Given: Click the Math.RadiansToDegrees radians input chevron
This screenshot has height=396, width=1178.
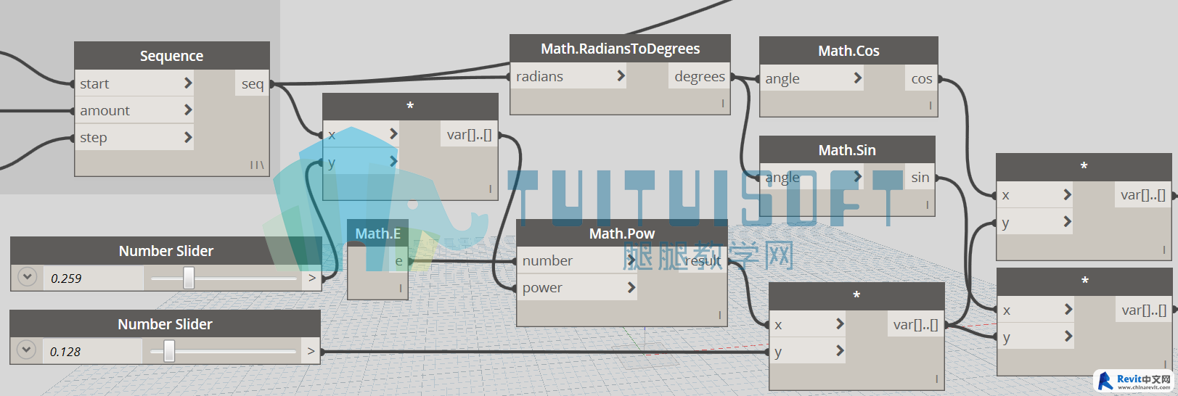Looking at the screenshot, I should tap(621, 76).
